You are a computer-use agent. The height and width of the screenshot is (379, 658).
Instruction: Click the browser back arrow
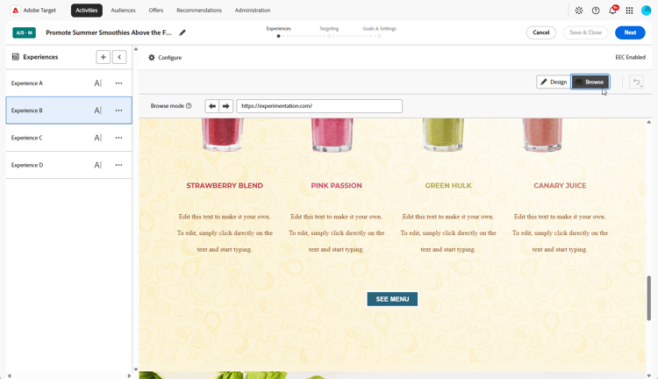pos(212,106)
